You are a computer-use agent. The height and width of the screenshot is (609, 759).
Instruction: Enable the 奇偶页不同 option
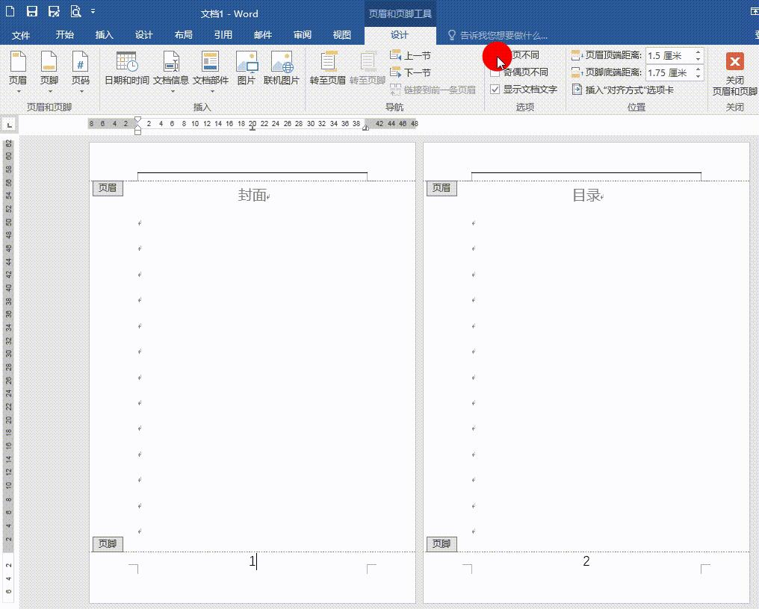click(495, 72)
